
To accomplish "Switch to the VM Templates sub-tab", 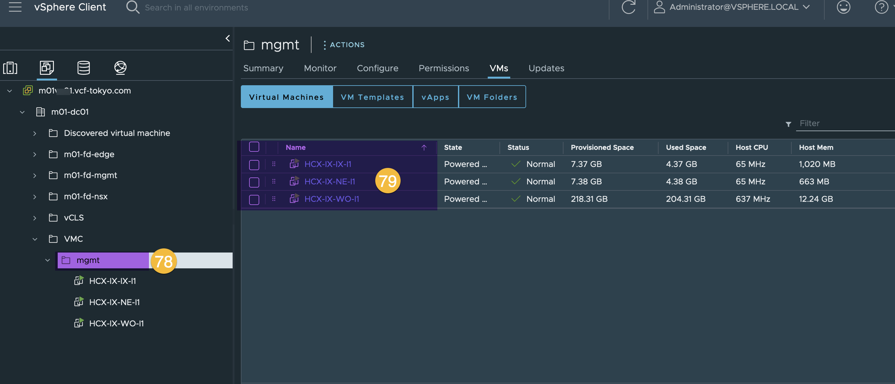I will coord(372,97).
